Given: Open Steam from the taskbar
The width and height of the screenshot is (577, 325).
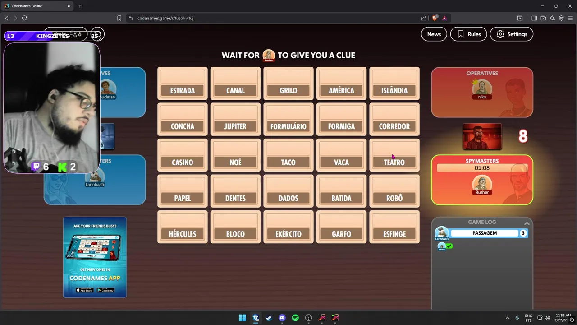Looking at the screenshot, I should click(269, 318).
